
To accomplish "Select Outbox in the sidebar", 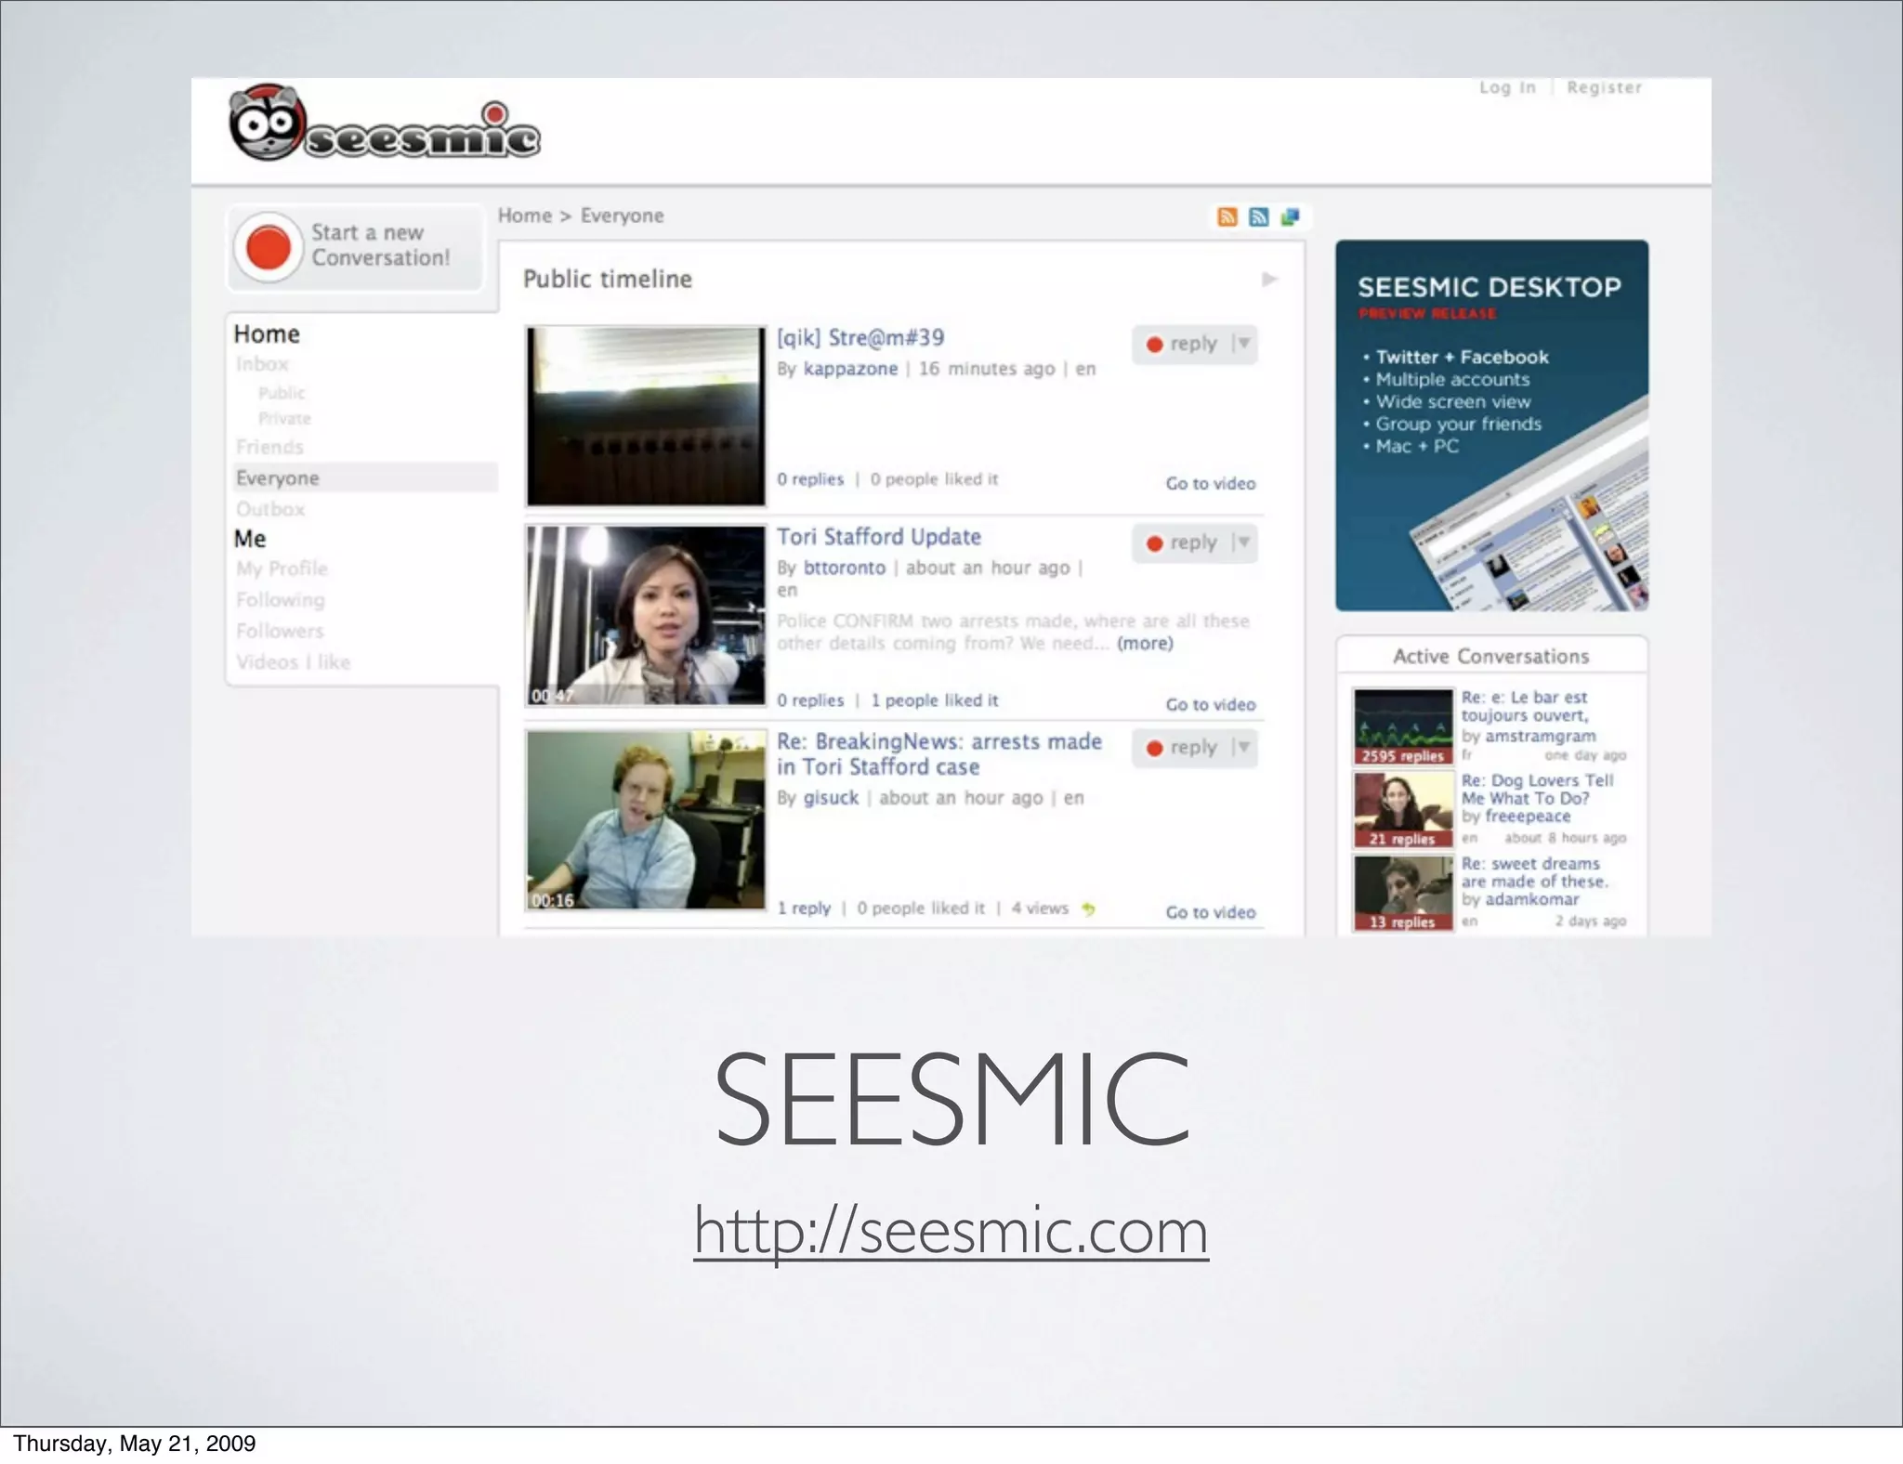I will [270, 509].
